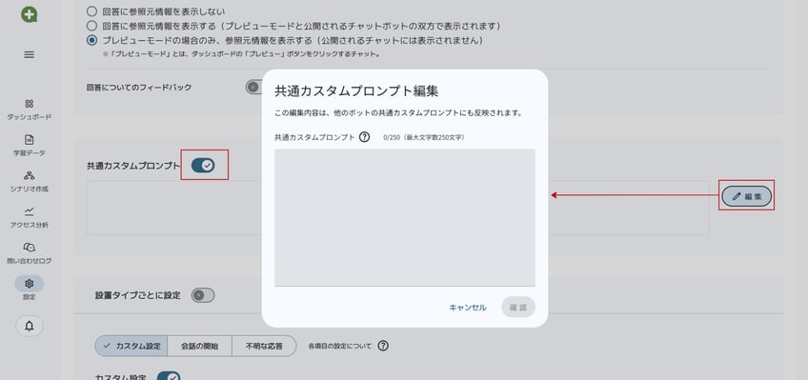Image resolution: width=808 pixels, height=380 pixels.
Task: Select 回答に参照元情報を表示しない radio option
Action: 91,10
